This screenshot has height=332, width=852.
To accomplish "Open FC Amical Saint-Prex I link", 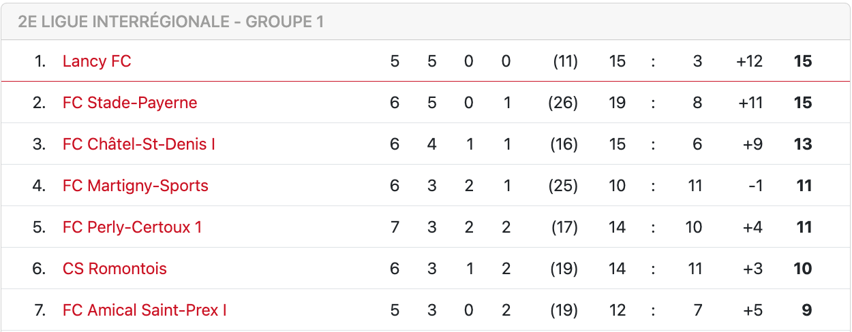I will (x=144, y=310).
